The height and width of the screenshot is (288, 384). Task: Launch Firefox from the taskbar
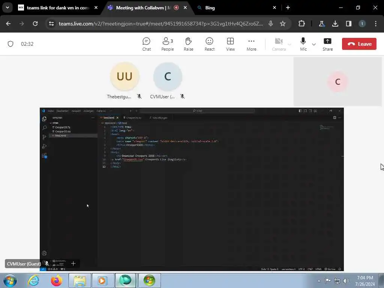tap(56, 280)
